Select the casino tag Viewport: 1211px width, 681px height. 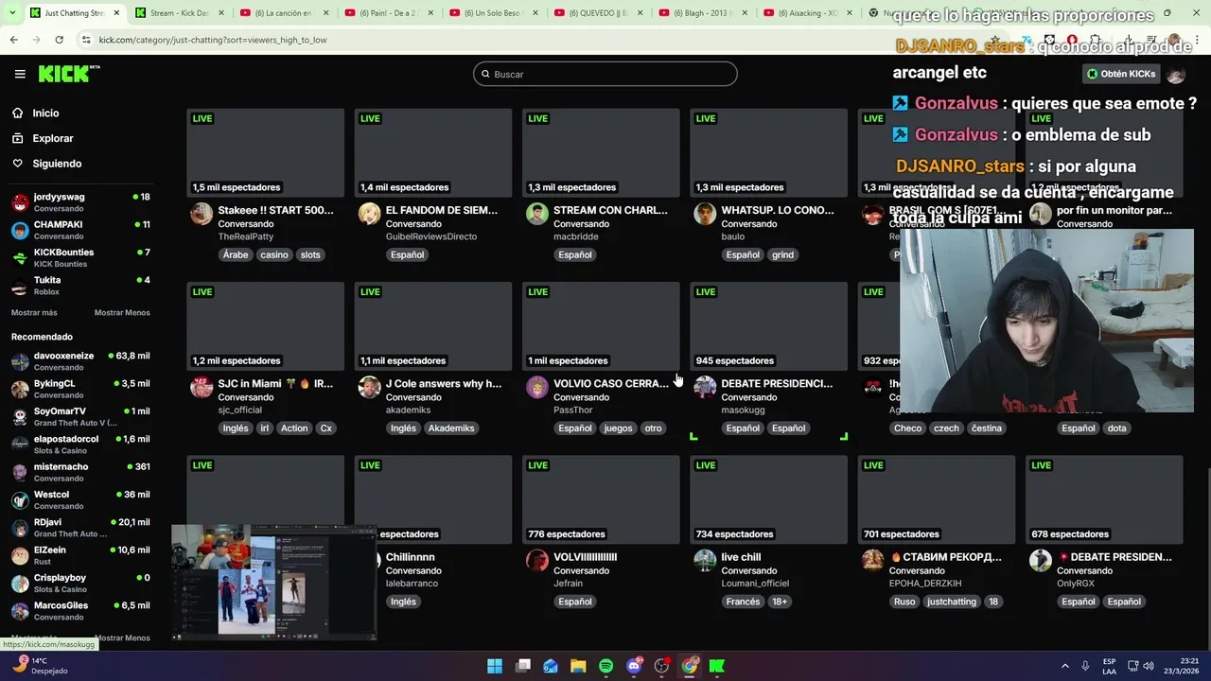(274, 254)
